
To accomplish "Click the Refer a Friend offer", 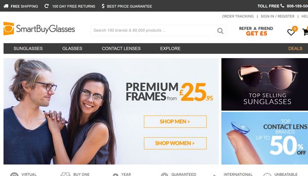I will pos(256,31).
